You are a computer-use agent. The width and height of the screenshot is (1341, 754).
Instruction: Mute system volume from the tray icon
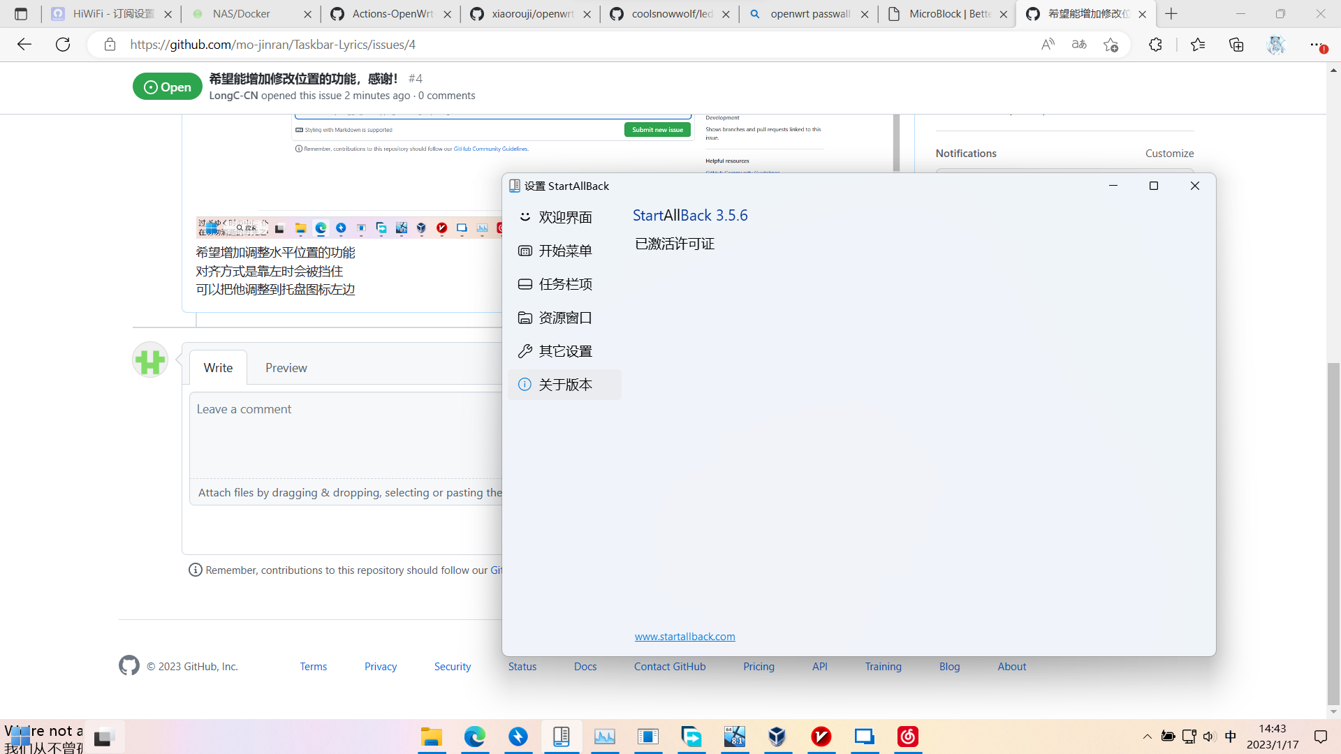(x=1210, y=736)
